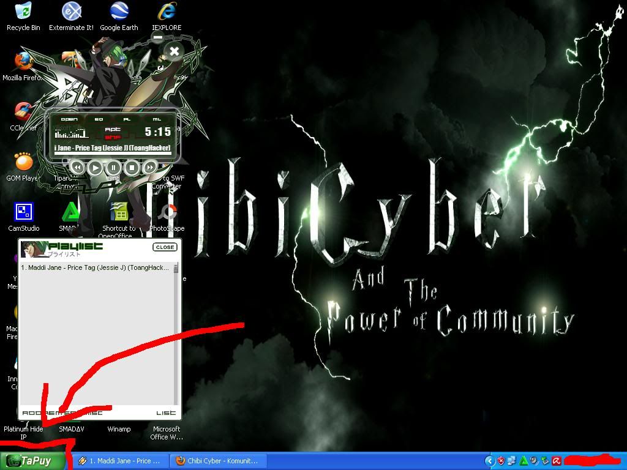
Task: Open the red security shield tray icon
Action: point(501,461)
